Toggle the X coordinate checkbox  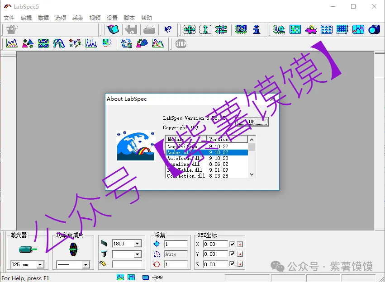pos(232,244)
